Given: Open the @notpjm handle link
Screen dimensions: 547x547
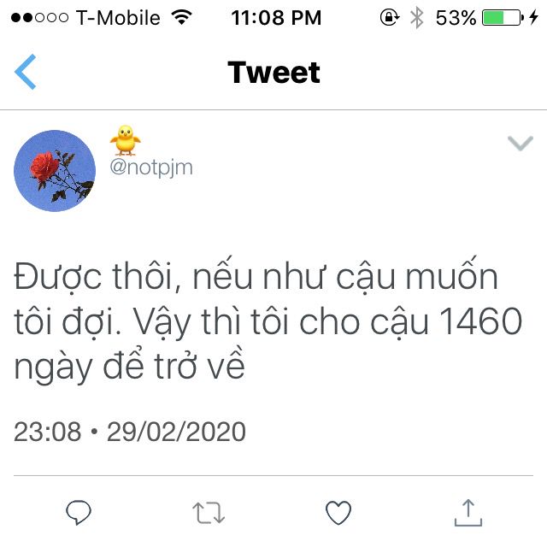Looking at the screenshot, I should [151, 168].
